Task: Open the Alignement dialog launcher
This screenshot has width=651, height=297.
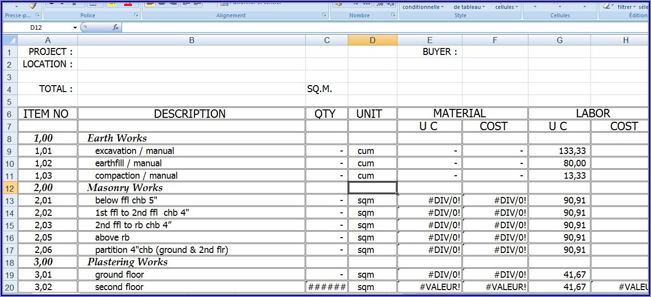Action: click(x=325, y=15)
